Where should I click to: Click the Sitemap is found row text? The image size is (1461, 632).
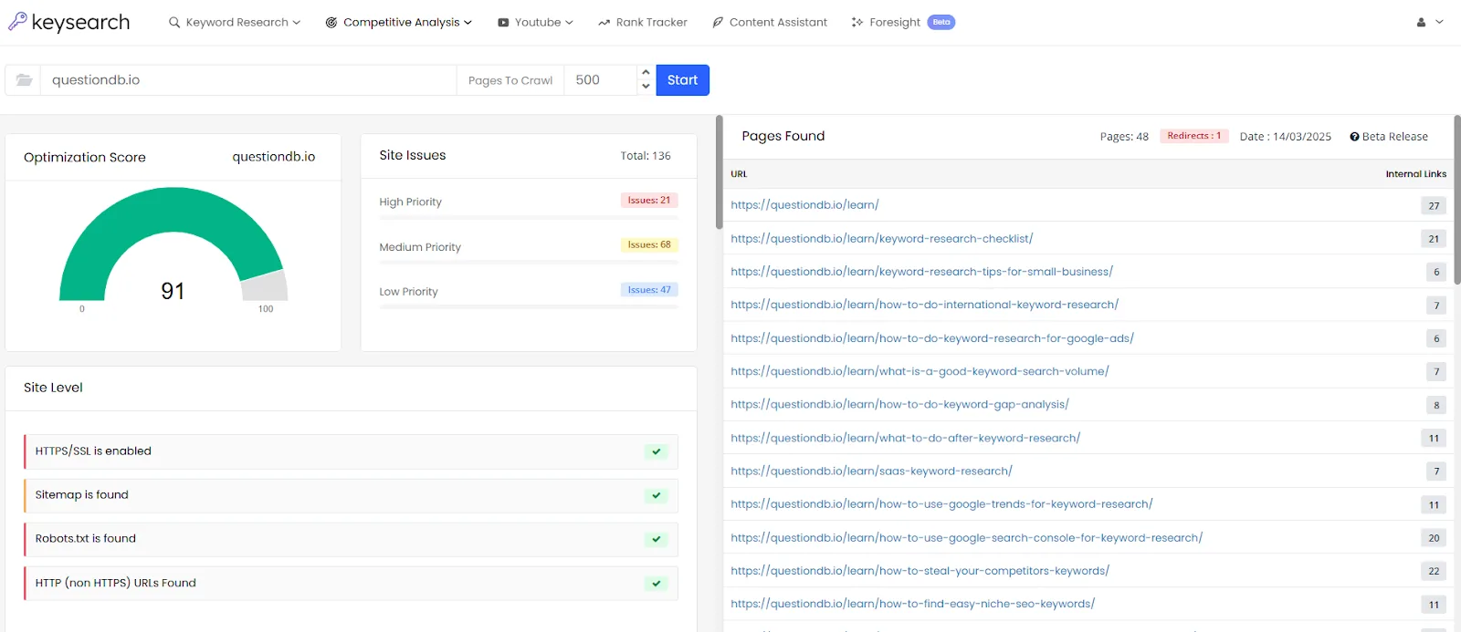pyautogui.click(x=81, y=495)
